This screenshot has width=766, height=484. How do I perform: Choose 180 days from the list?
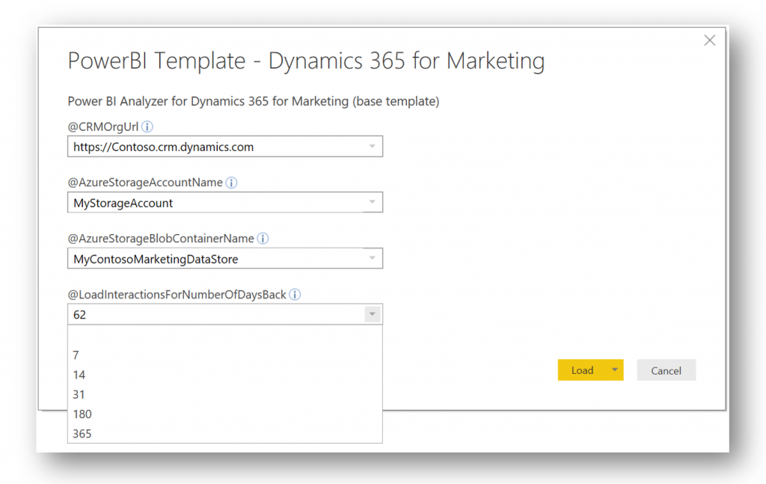click(x=224, y=414)
